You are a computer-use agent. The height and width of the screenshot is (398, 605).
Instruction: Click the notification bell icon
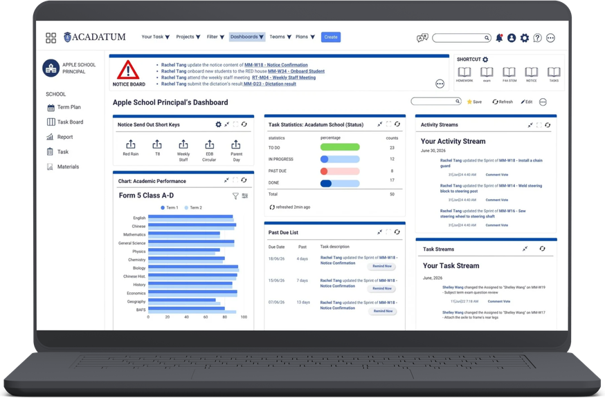pyautogui.click(x=499, y=38)
